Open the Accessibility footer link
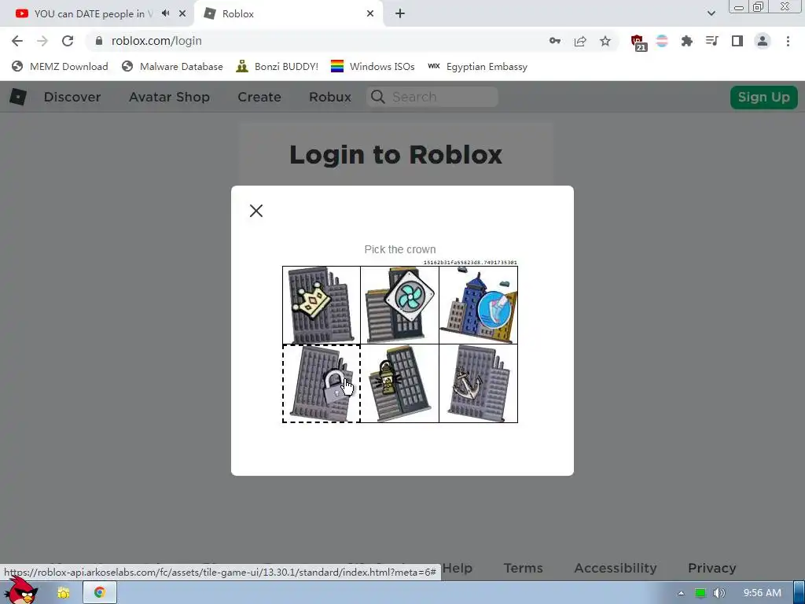Screen dimensions: 805x604 tap(616, 568)
